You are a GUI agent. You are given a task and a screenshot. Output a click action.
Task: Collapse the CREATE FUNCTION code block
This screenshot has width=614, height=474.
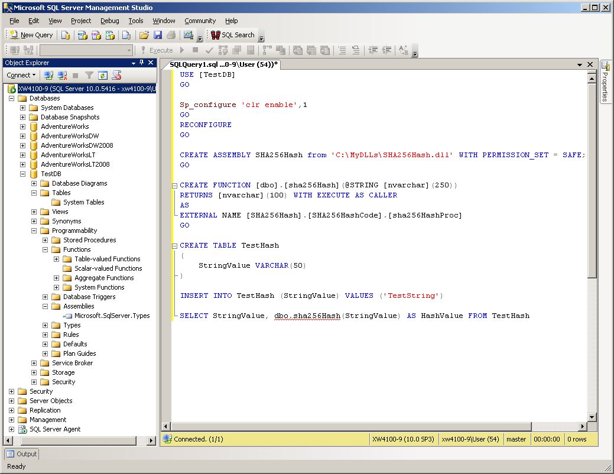click(174, 186)
